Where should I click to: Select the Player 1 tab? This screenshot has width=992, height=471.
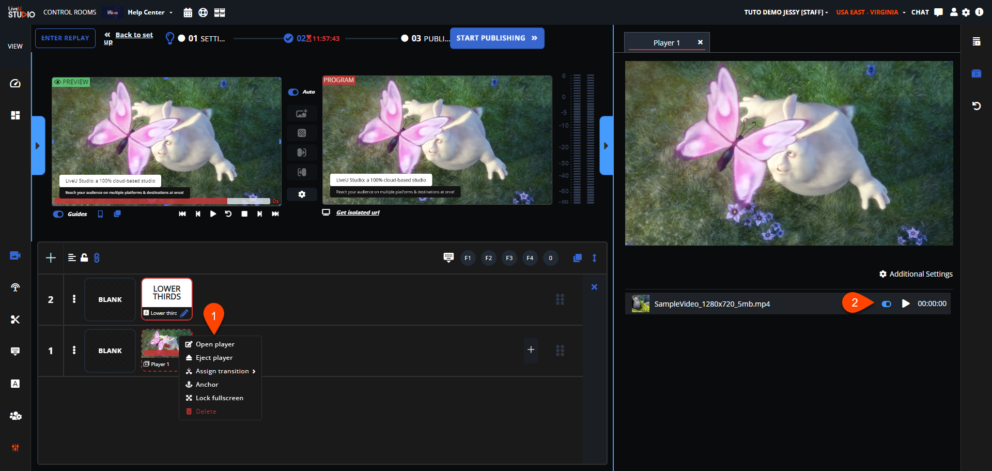coord(667,42)
